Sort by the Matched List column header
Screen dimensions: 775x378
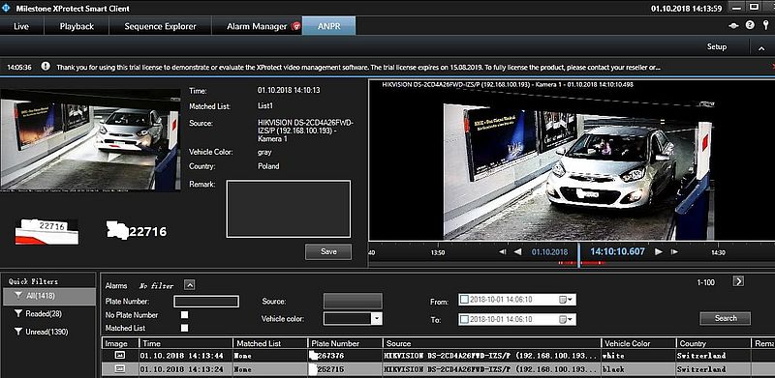tap(270, 343)
